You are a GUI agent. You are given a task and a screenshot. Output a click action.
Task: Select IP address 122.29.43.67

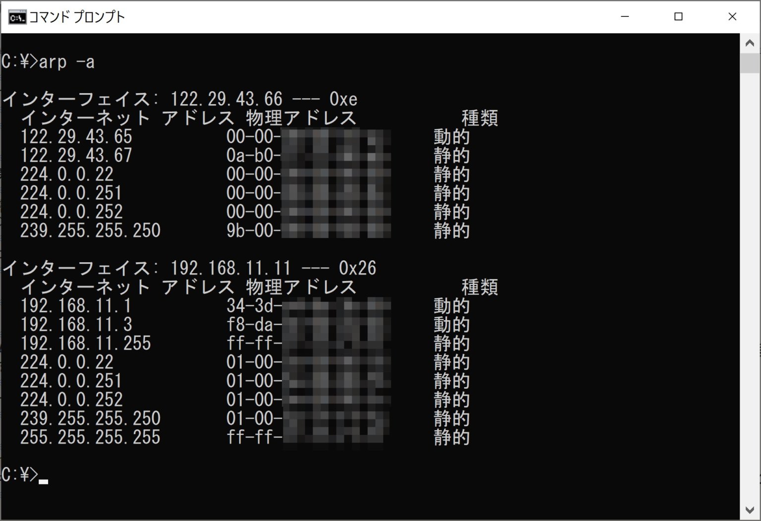pyautogui.click(x=76, y=156)
